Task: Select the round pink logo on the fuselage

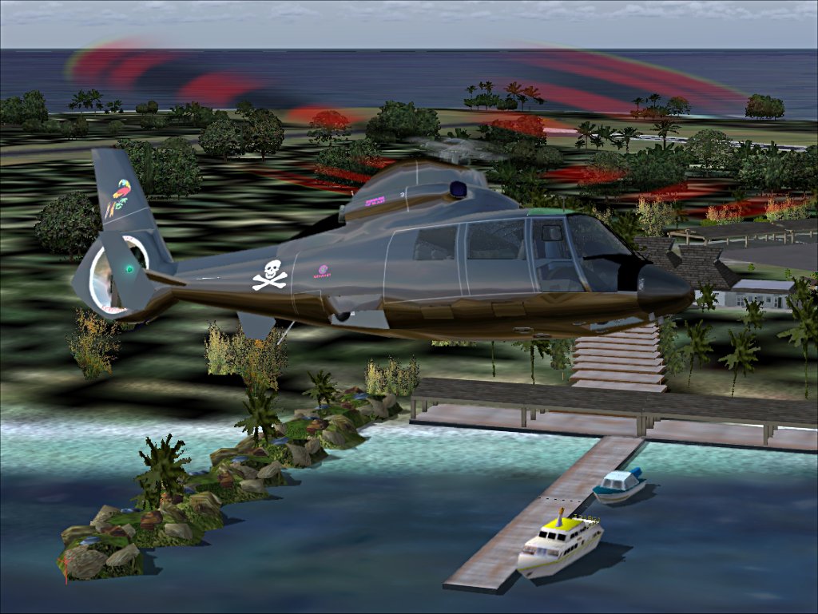Action: tap(324, 270)
